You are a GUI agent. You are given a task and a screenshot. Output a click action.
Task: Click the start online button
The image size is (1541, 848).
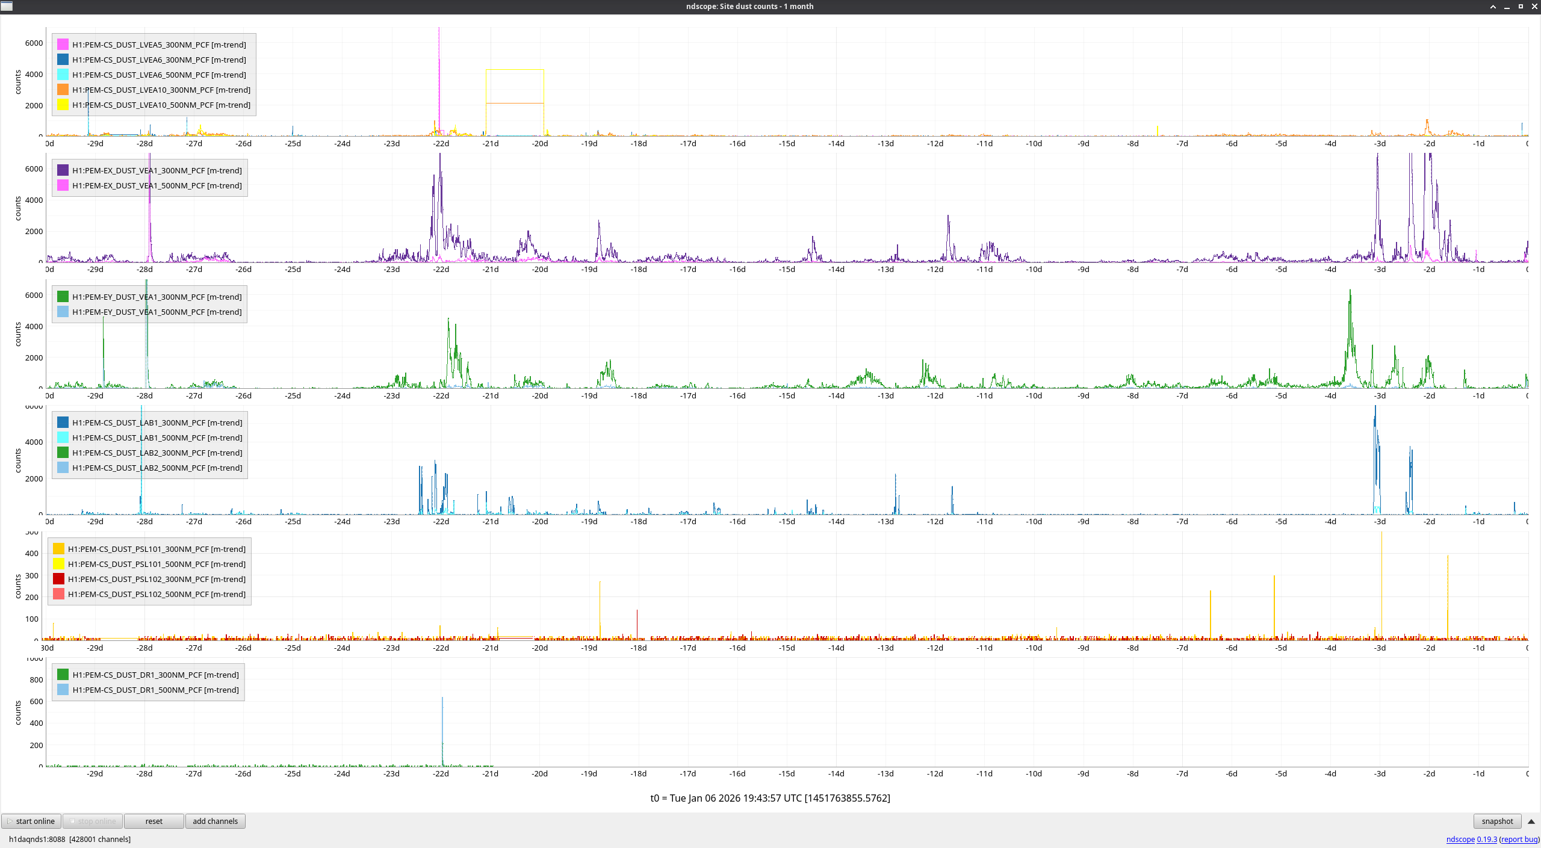click(31, 821)
